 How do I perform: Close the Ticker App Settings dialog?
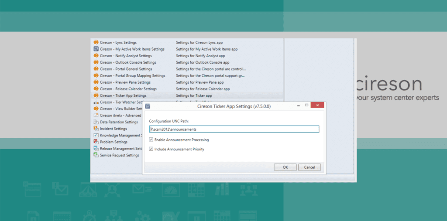pyautogui.click(x=317, y=105)
